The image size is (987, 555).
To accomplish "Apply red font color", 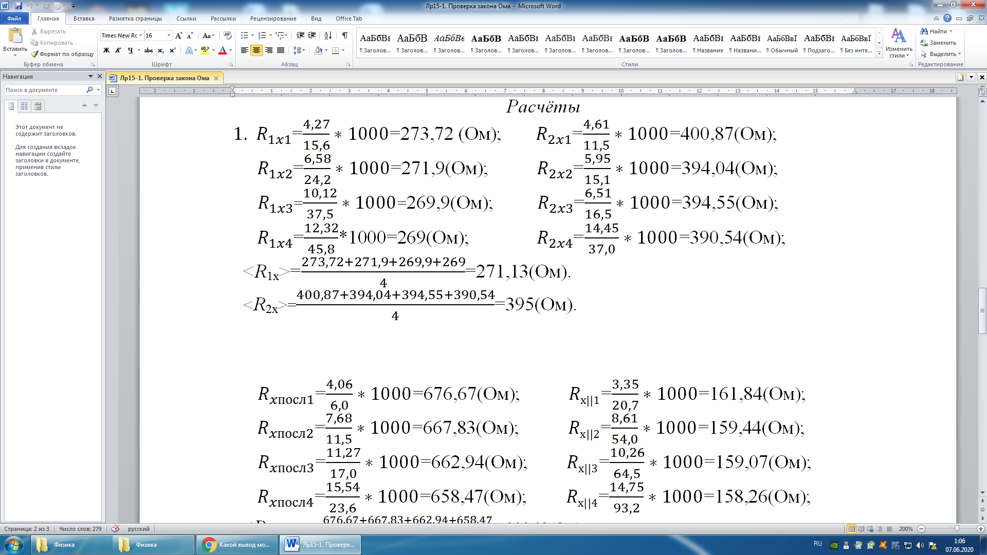I will 223,50.
